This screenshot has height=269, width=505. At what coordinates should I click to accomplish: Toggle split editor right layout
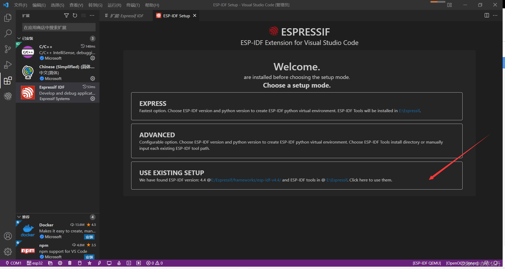click(487, 15)
